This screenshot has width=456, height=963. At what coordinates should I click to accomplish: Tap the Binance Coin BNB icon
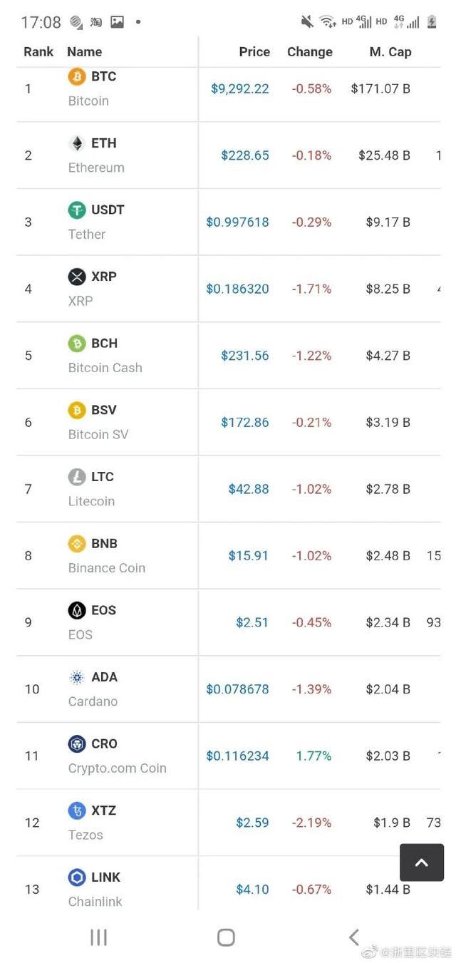point(76,544)
